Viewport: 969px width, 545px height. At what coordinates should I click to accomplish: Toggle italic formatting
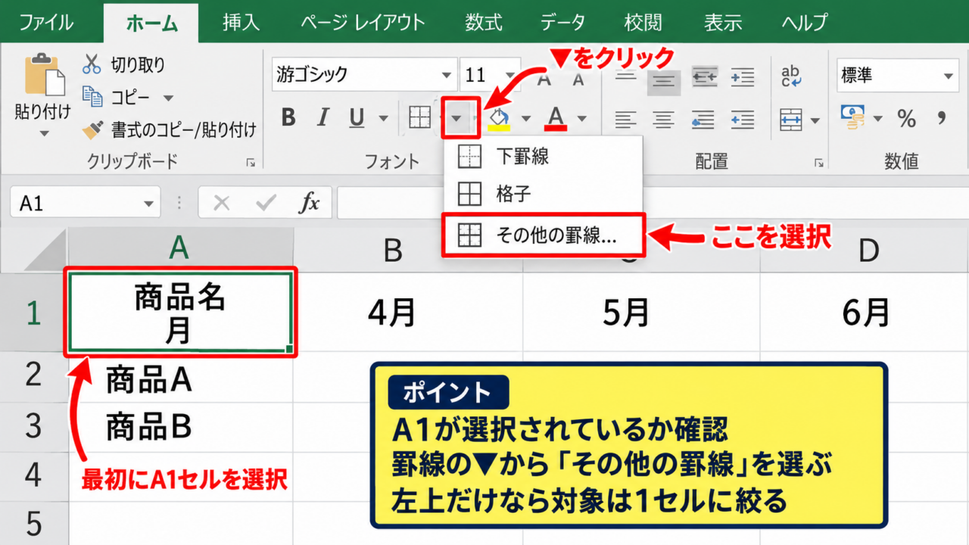[323, 117]
